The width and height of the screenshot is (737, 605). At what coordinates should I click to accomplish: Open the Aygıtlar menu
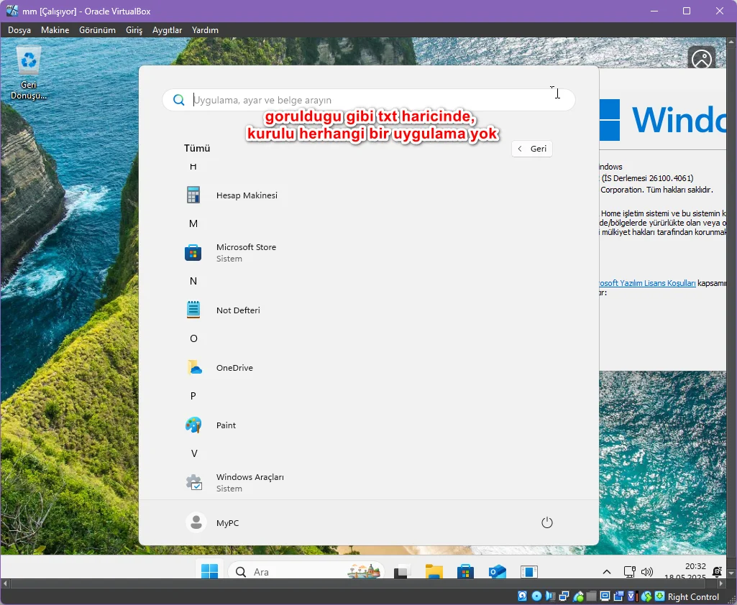tap(167, 29)
